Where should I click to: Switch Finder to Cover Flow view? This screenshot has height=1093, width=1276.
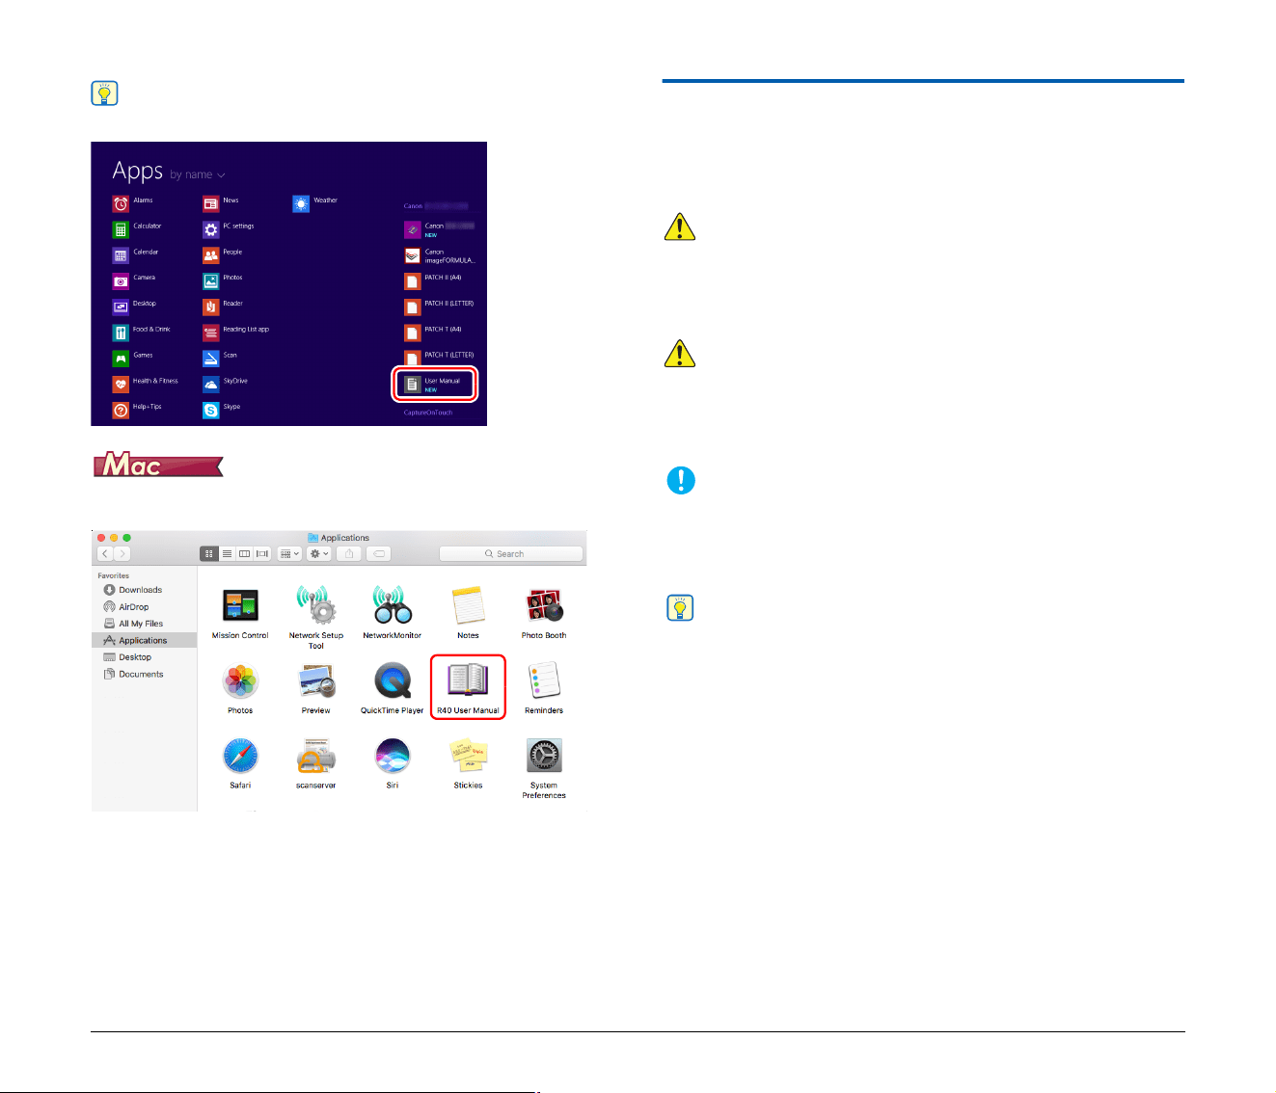[x=261, y=553]
